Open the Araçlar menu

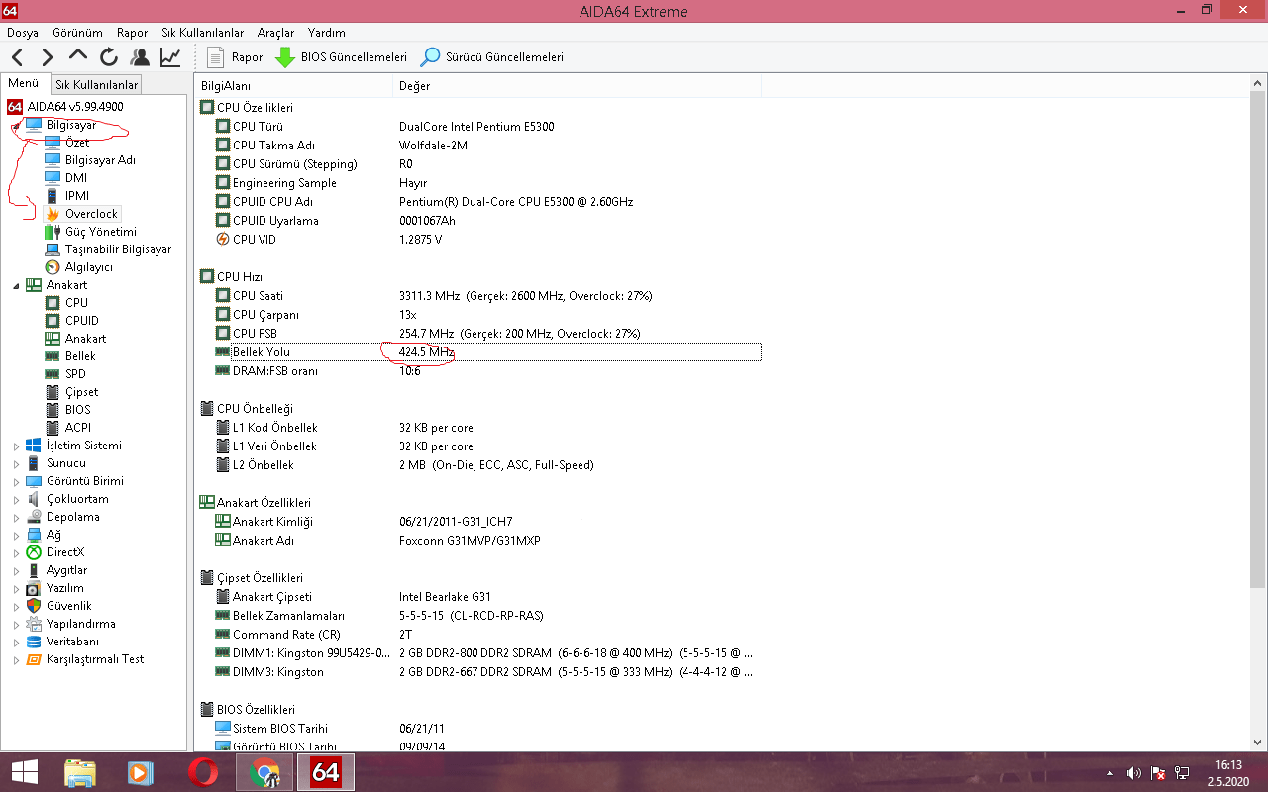(x=275, y=33)
